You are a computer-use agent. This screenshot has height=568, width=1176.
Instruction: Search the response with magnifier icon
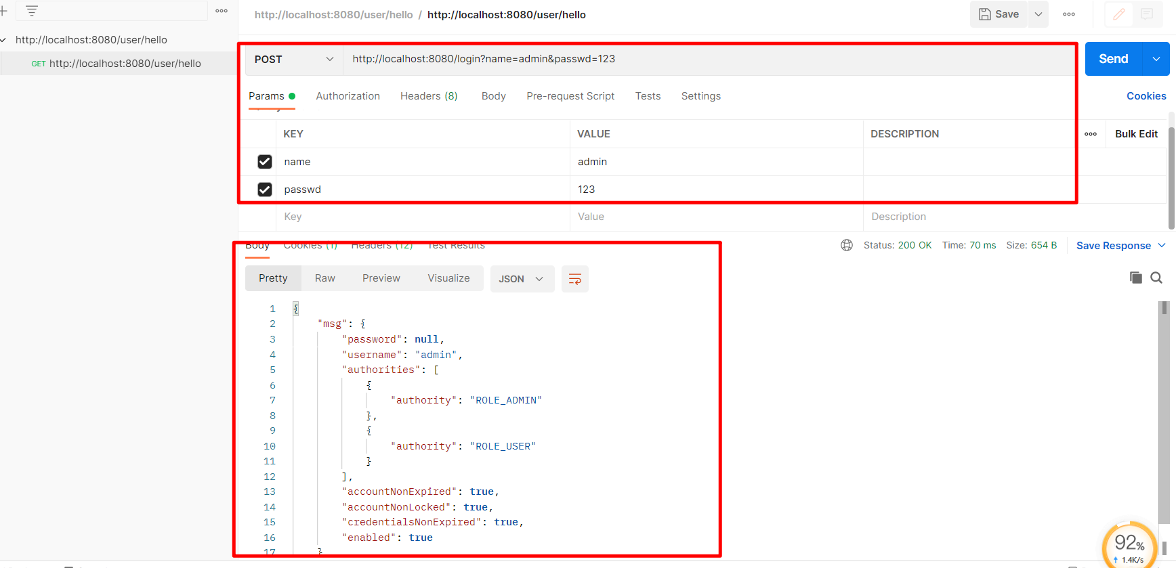(1156, 278)
